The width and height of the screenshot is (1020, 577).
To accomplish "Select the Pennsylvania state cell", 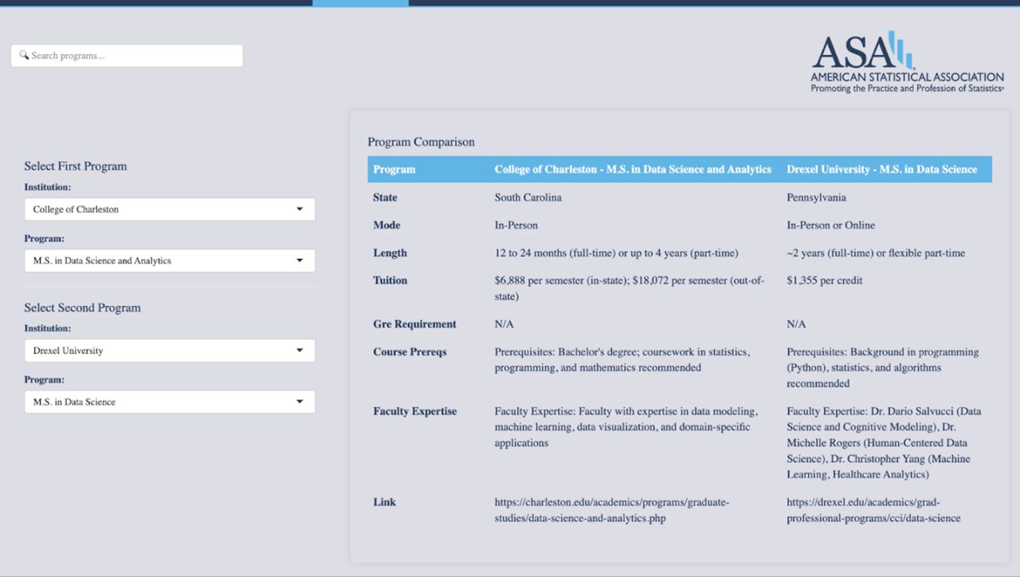I will [x=817, y=198].
